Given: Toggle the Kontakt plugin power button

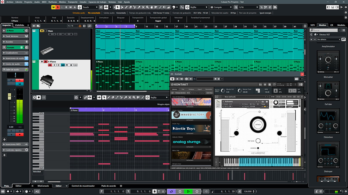Looking at the screenshot, I should pyautogui.click(x=172, y=79).
